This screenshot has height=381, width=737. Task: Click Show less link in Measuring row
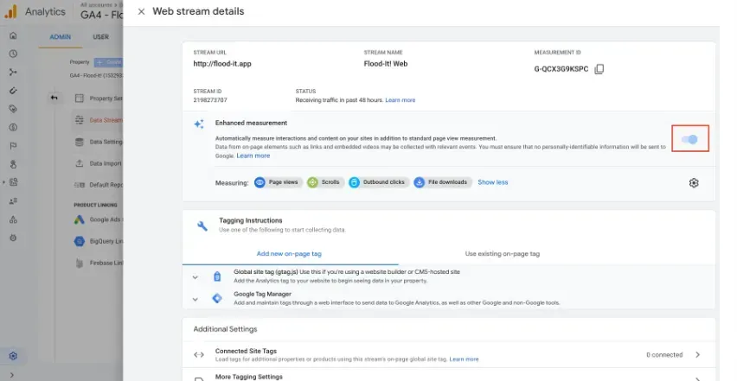(x=492, y=182)
